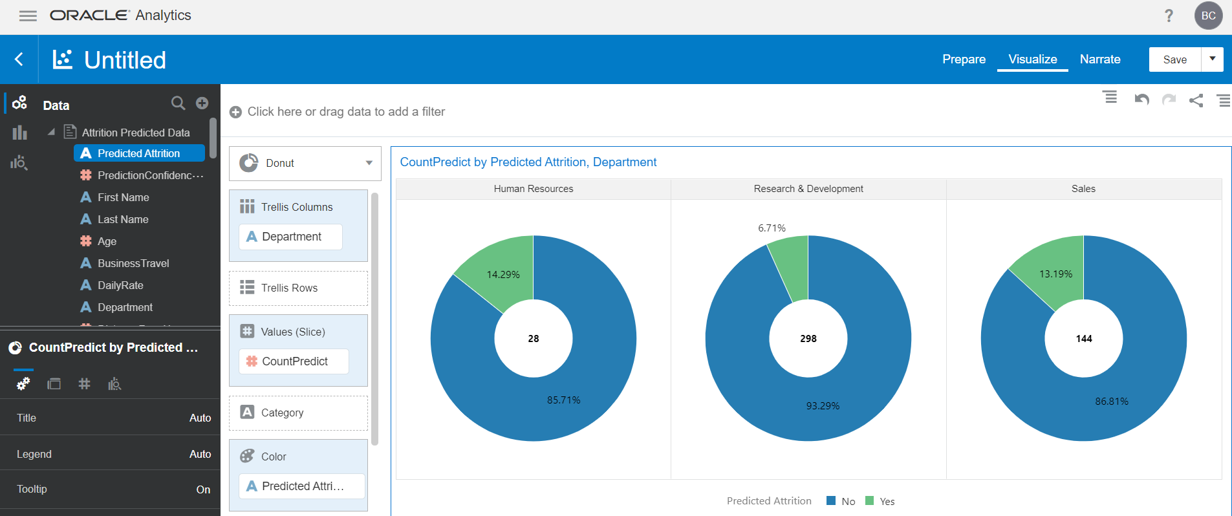Image resolution: width=1232 pixels, height=516 pixels.
Task: Open the Save options dropdown arrow
Action: 1213,59
